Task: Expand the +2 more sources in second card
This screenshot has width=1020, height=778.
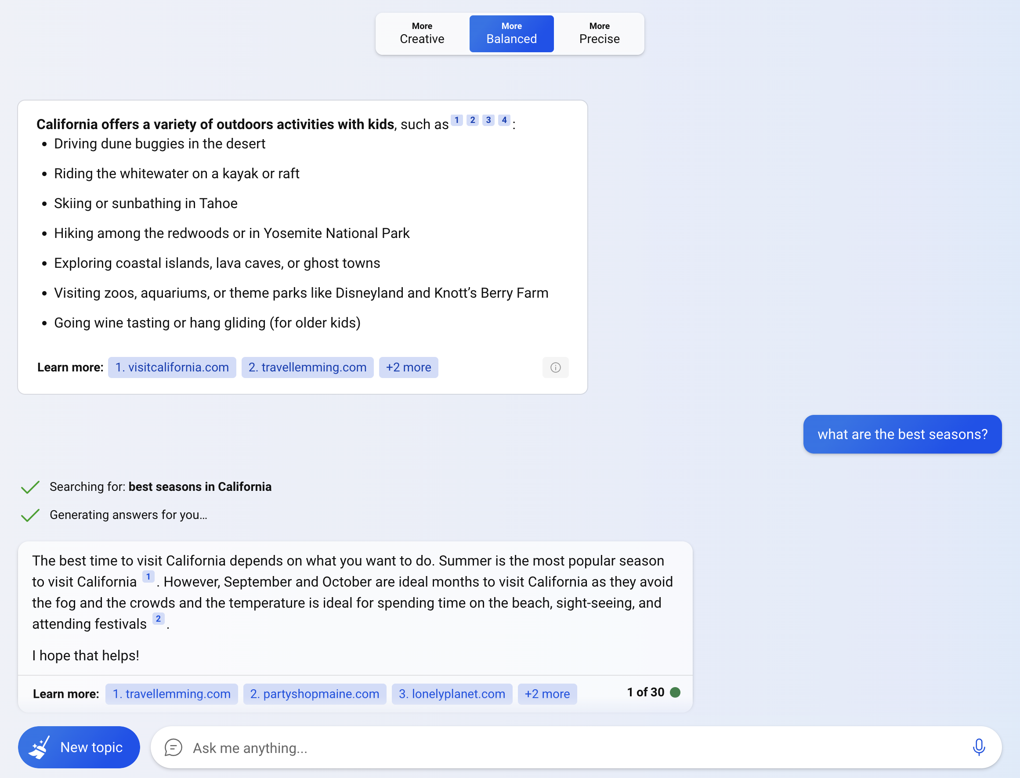Action: 546,693
